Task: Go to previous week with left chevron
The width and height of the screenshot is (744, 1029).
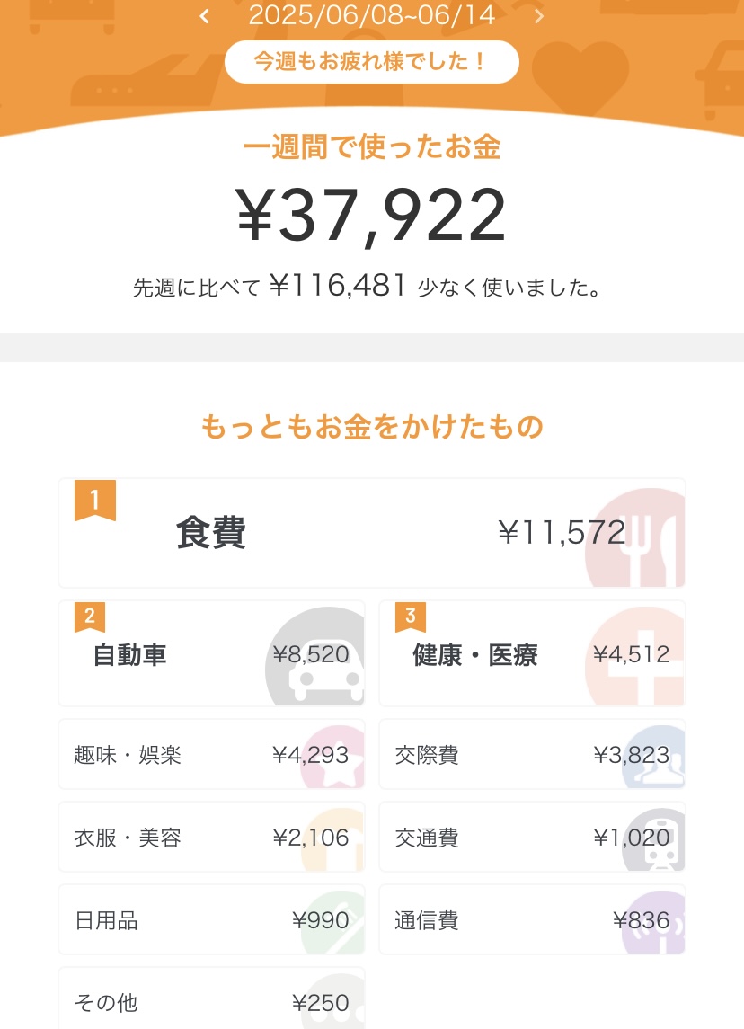Action: click(x=205, y=16)
